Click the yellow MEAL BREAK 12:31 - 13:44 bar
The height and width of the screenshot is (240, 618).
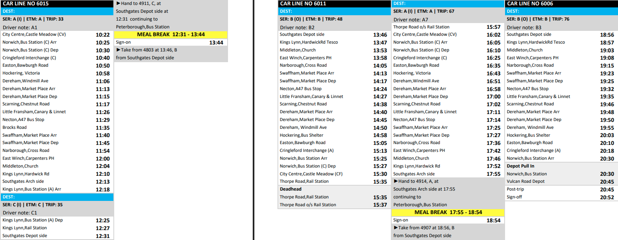tap(171, 35)
